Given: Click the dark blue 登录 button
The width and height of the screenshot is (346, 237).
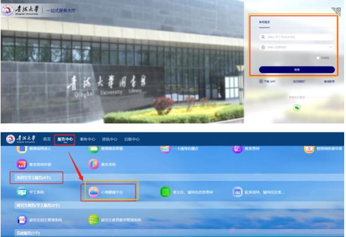Looking at the screenshot, I should tap(297, 69).
